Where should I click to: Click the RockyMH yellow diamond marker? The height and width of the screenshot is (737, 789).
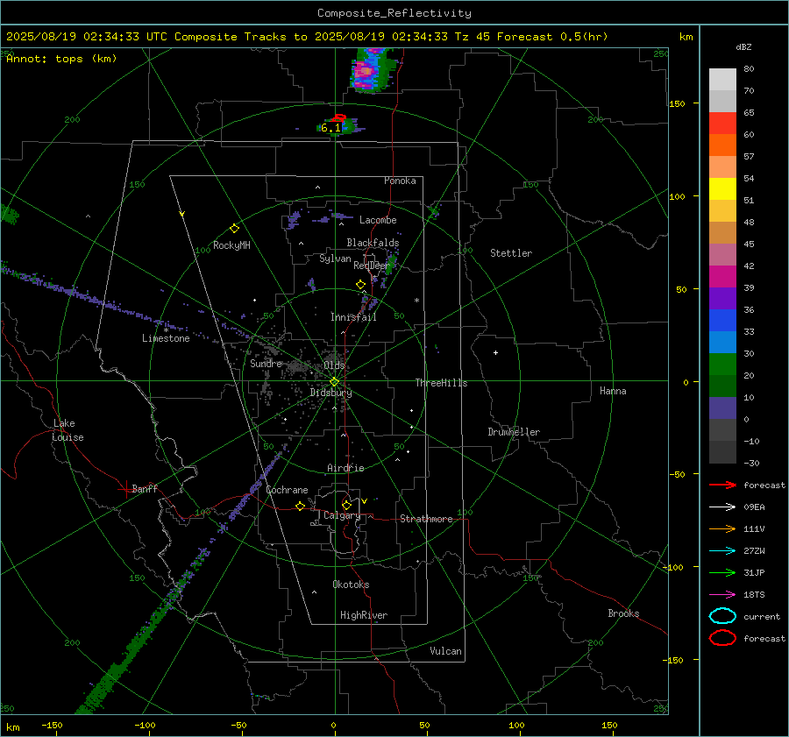(x=234, y=229)
